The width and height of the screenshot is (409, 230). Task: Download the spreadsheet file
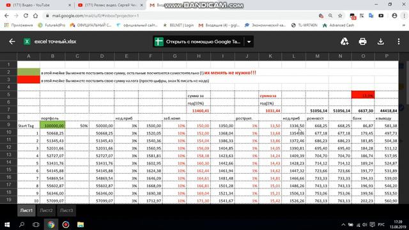tap(381, 42)
